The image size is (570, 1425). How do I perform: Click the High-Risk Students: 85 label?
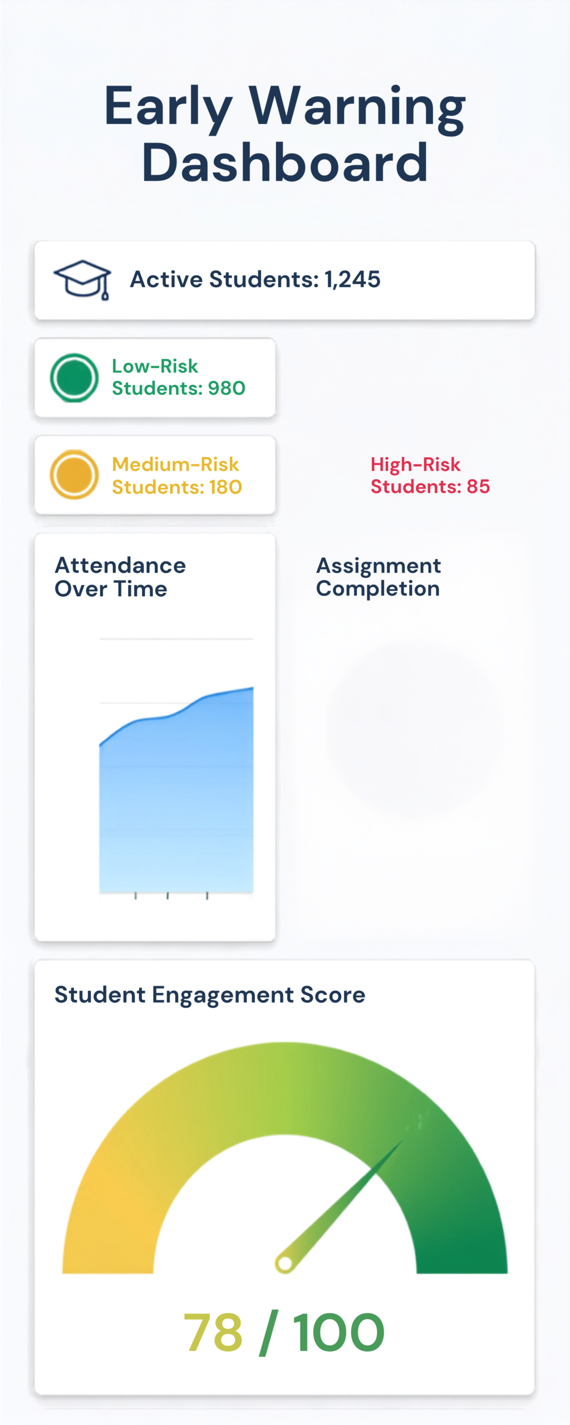coord(430,475)
